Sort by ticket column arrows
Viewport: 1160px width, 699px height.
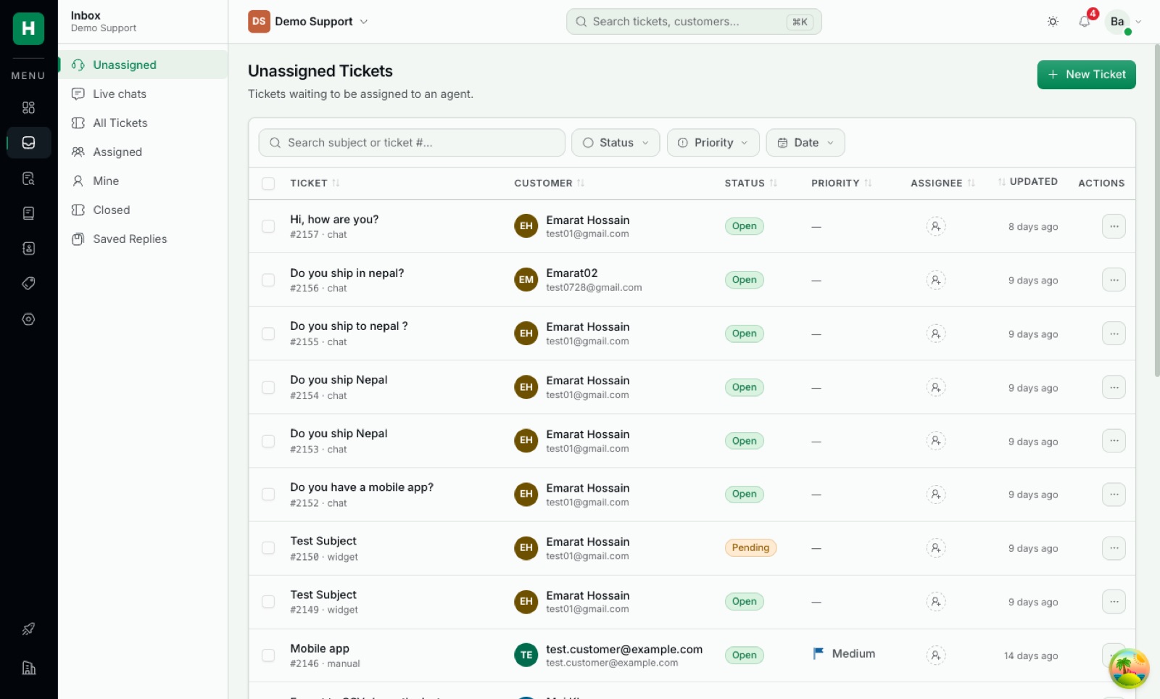tap(336, 183)
